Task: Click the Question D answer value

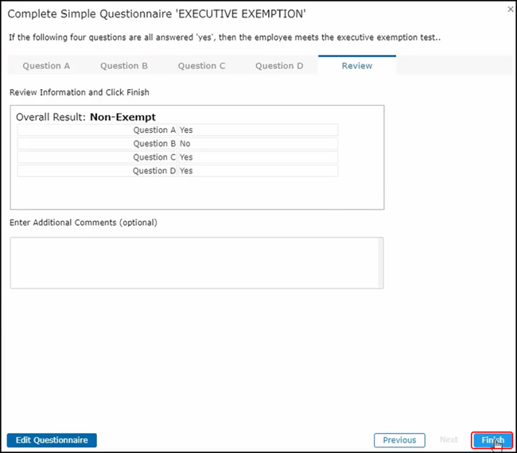Action: pos(257,171)
